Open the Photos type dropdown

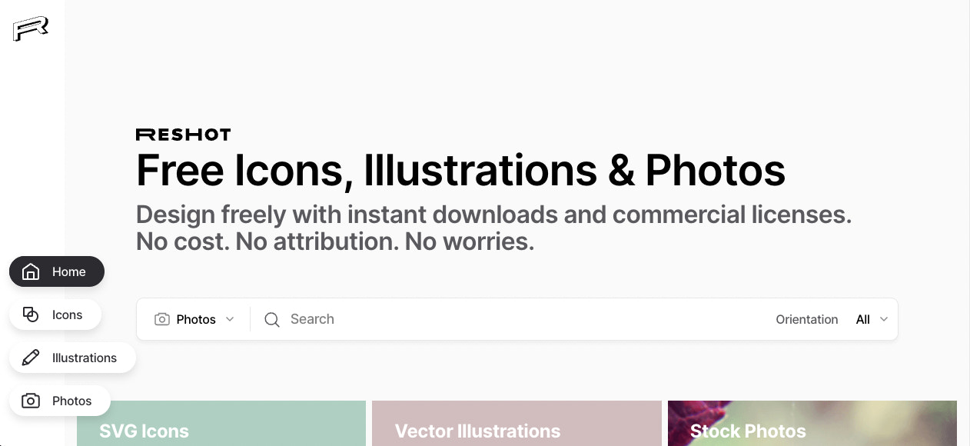(195, 319)
